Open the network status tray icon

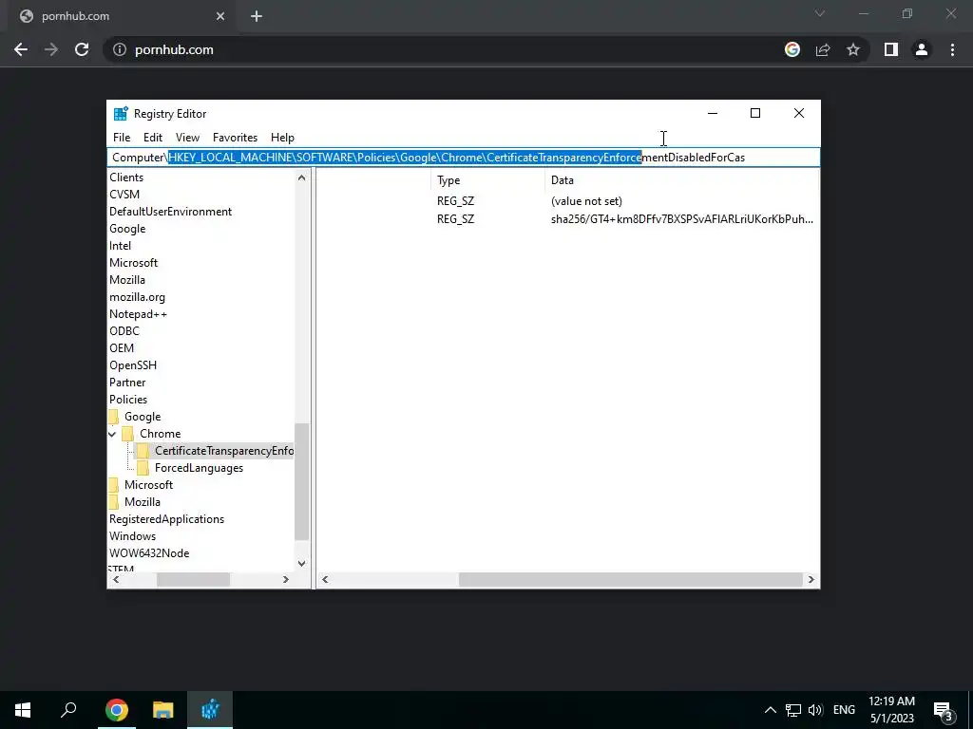(793, 710)
